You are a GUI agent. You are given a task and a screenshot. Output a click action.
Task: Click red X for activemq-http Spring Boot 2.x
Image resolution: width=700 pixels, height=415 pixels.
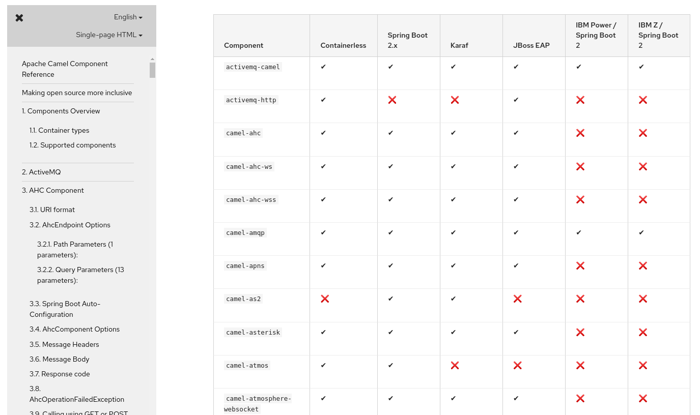point(392,100)
